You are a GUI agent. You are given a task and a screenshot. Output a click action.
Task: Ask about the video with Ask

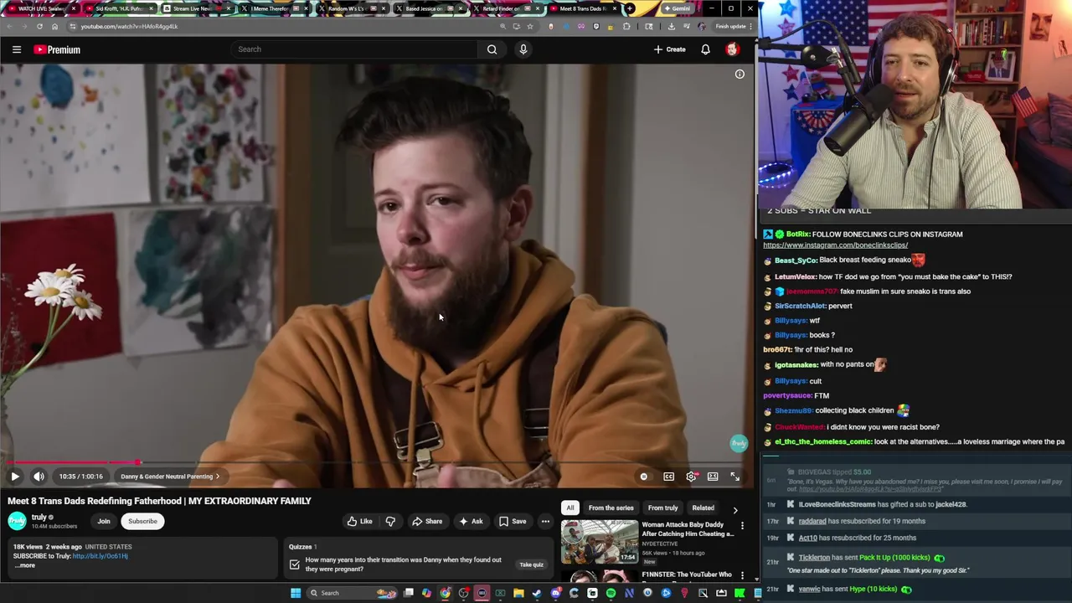tap(471, 521)
